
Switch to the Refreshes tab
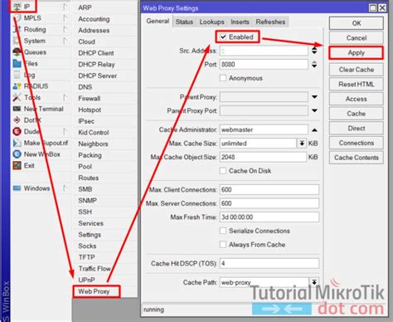click(x=270, y=22)
